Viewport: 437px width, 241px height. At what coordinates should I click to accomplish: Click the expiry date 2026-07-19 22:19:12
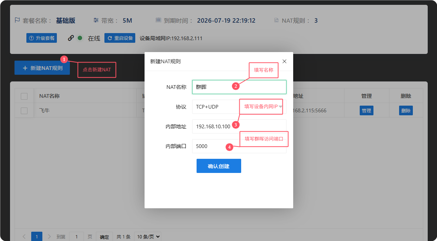(x=226, y=20)
